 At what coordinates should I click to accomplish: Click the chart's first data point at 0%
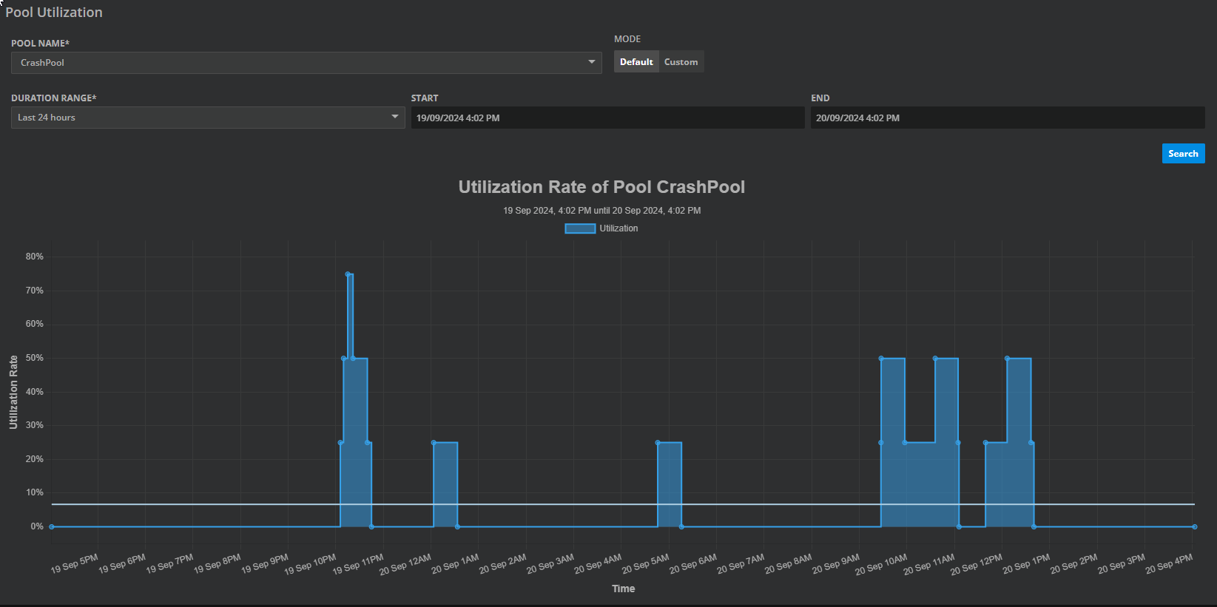[x=52, y=526]
